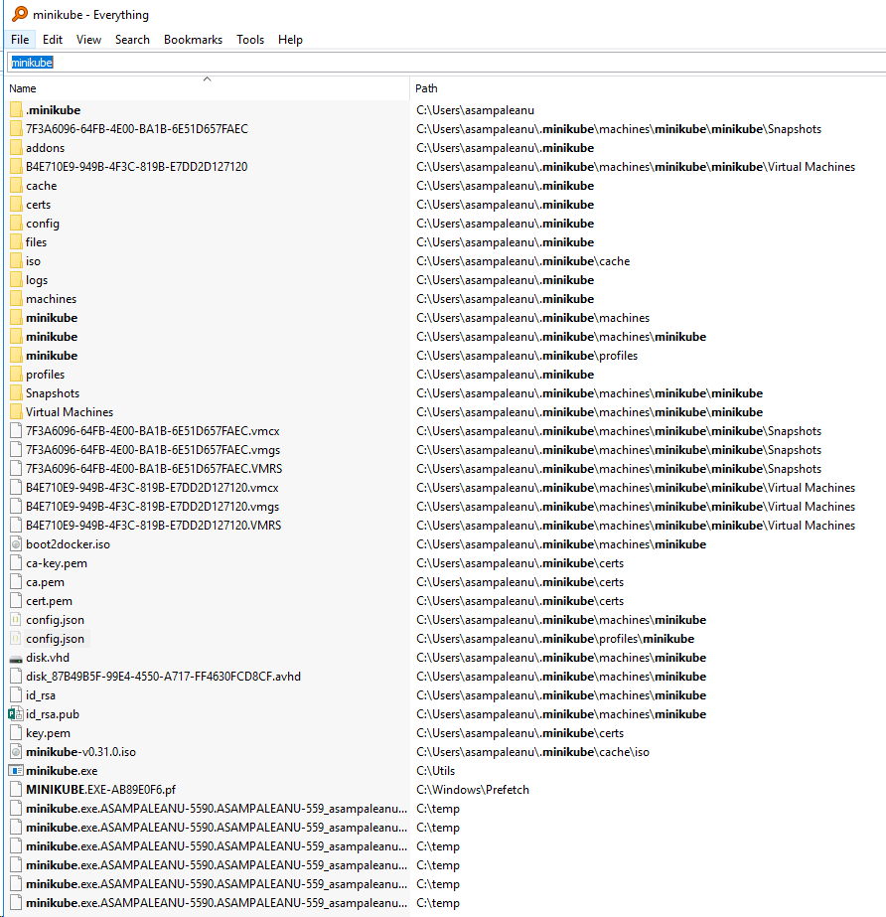Screen dimensions: 886x917
Task: Click the boot2docker.iso disc image icon
Action: click(16, 543)
